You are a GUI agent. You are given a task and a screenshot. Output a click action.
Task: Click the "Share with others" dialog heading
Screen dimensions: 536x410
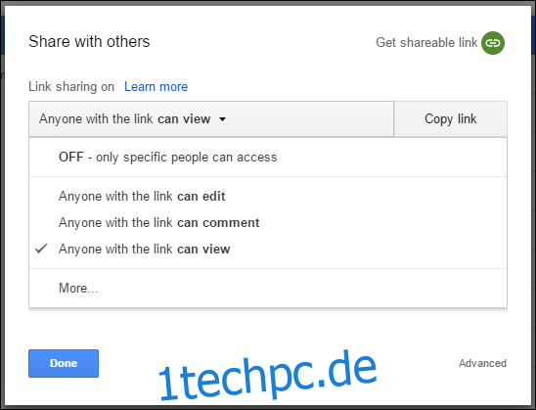pos(89,42)
